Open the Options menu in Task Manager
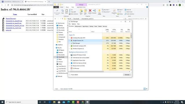The width and height of the screenshot is (185, 104). pyautogui.click(x=74, y=24)
